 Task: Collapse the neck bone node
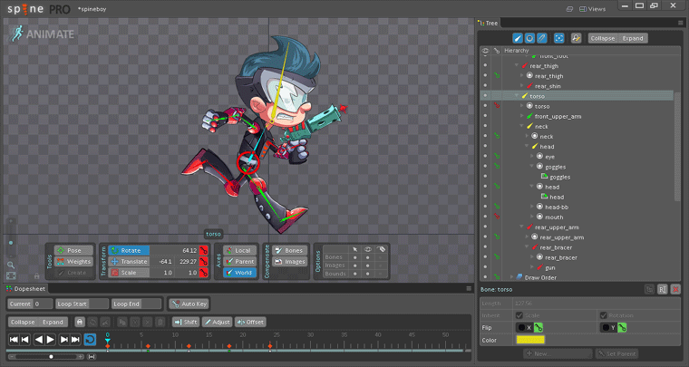pos(521,127)
